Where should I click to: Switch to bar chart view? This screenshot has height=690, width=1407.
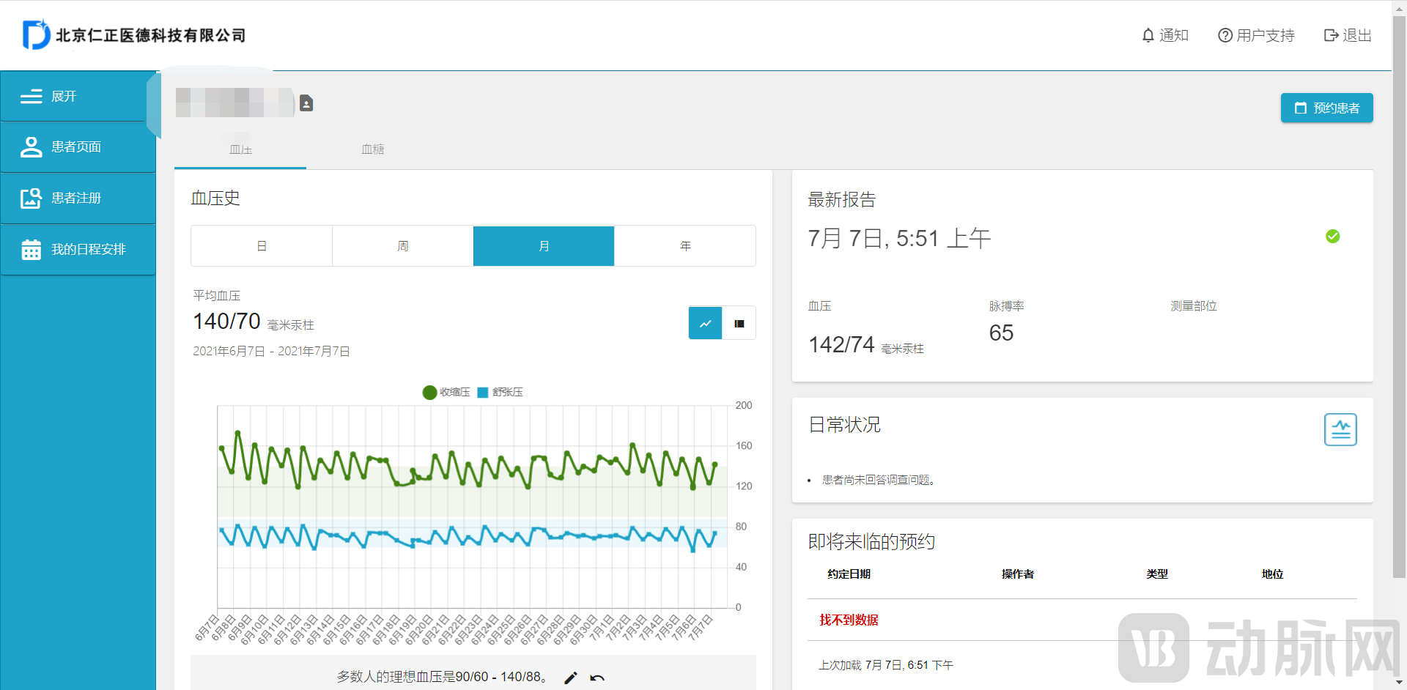(739, 323)
